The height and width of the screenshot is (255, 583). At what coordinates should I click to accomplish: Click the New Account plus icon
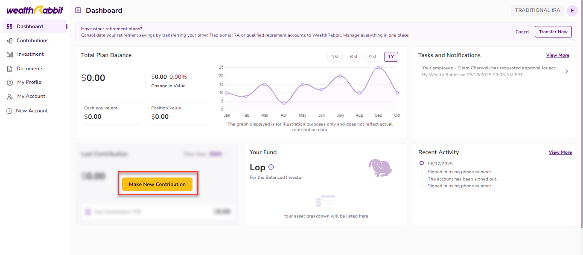coord(9,111)
